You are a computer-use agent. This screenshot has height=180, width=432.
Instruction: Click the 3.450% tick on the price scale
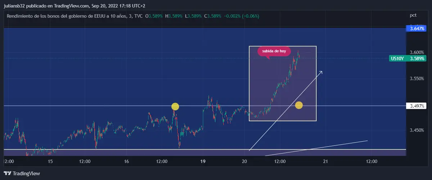417,130
